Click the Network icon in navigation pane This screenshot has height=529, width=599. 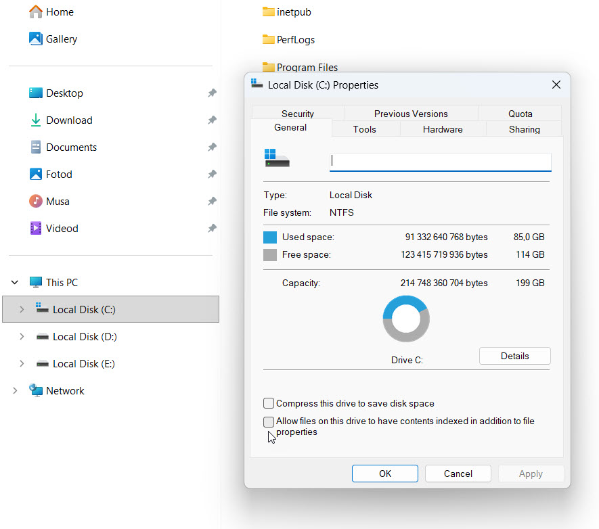tap(36, 390)
